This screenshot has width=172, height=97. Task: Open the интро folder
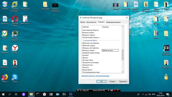(156, 35)
